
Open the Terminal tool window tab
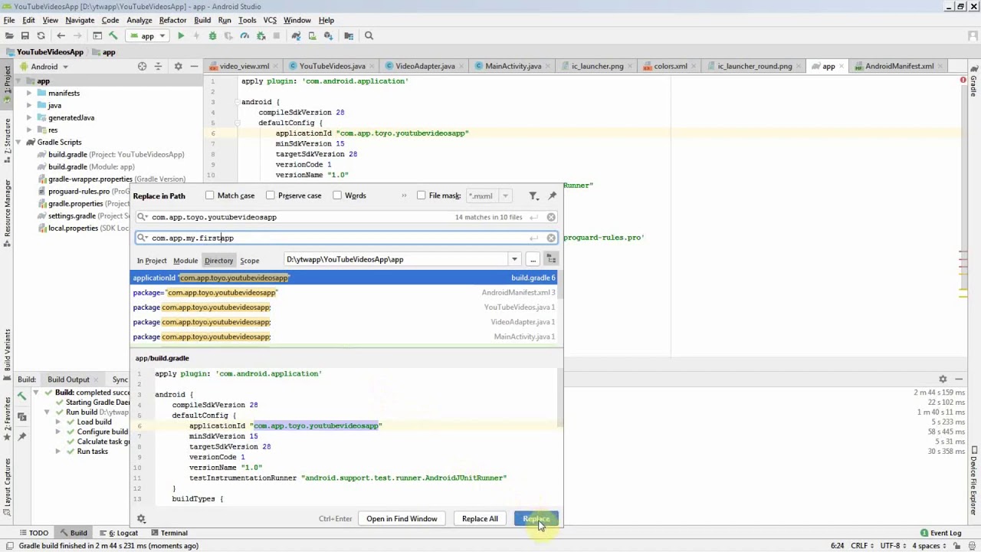click(x=169, y=533)
